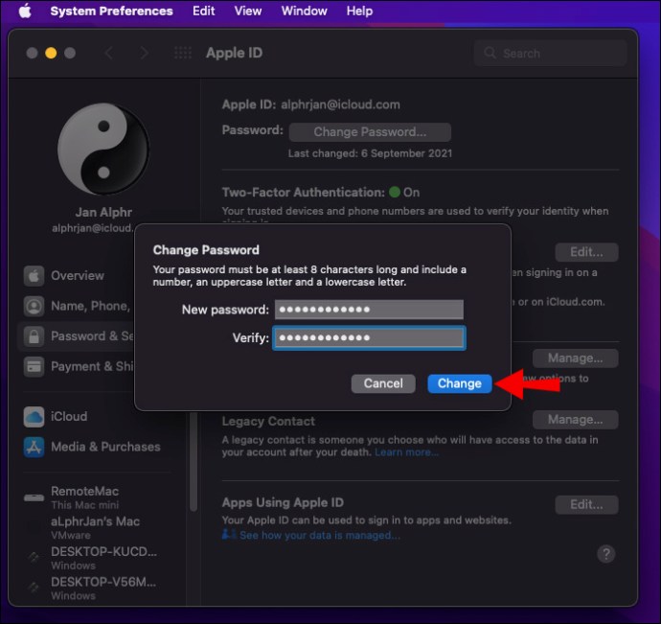
Task: Open the Apple menu
Action: (x=25, y=11)
